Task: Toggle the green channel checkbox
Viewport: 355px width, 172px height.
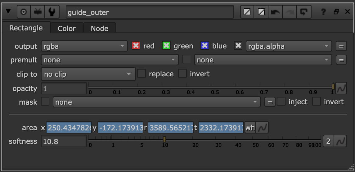Action: click(166, 46)
